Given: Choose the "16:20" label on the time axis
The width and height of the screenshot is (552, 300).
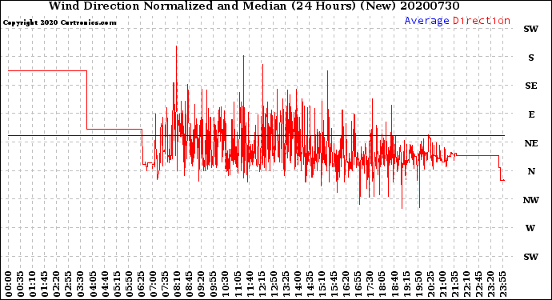Looking at the screenshot, I should [346, 284].
